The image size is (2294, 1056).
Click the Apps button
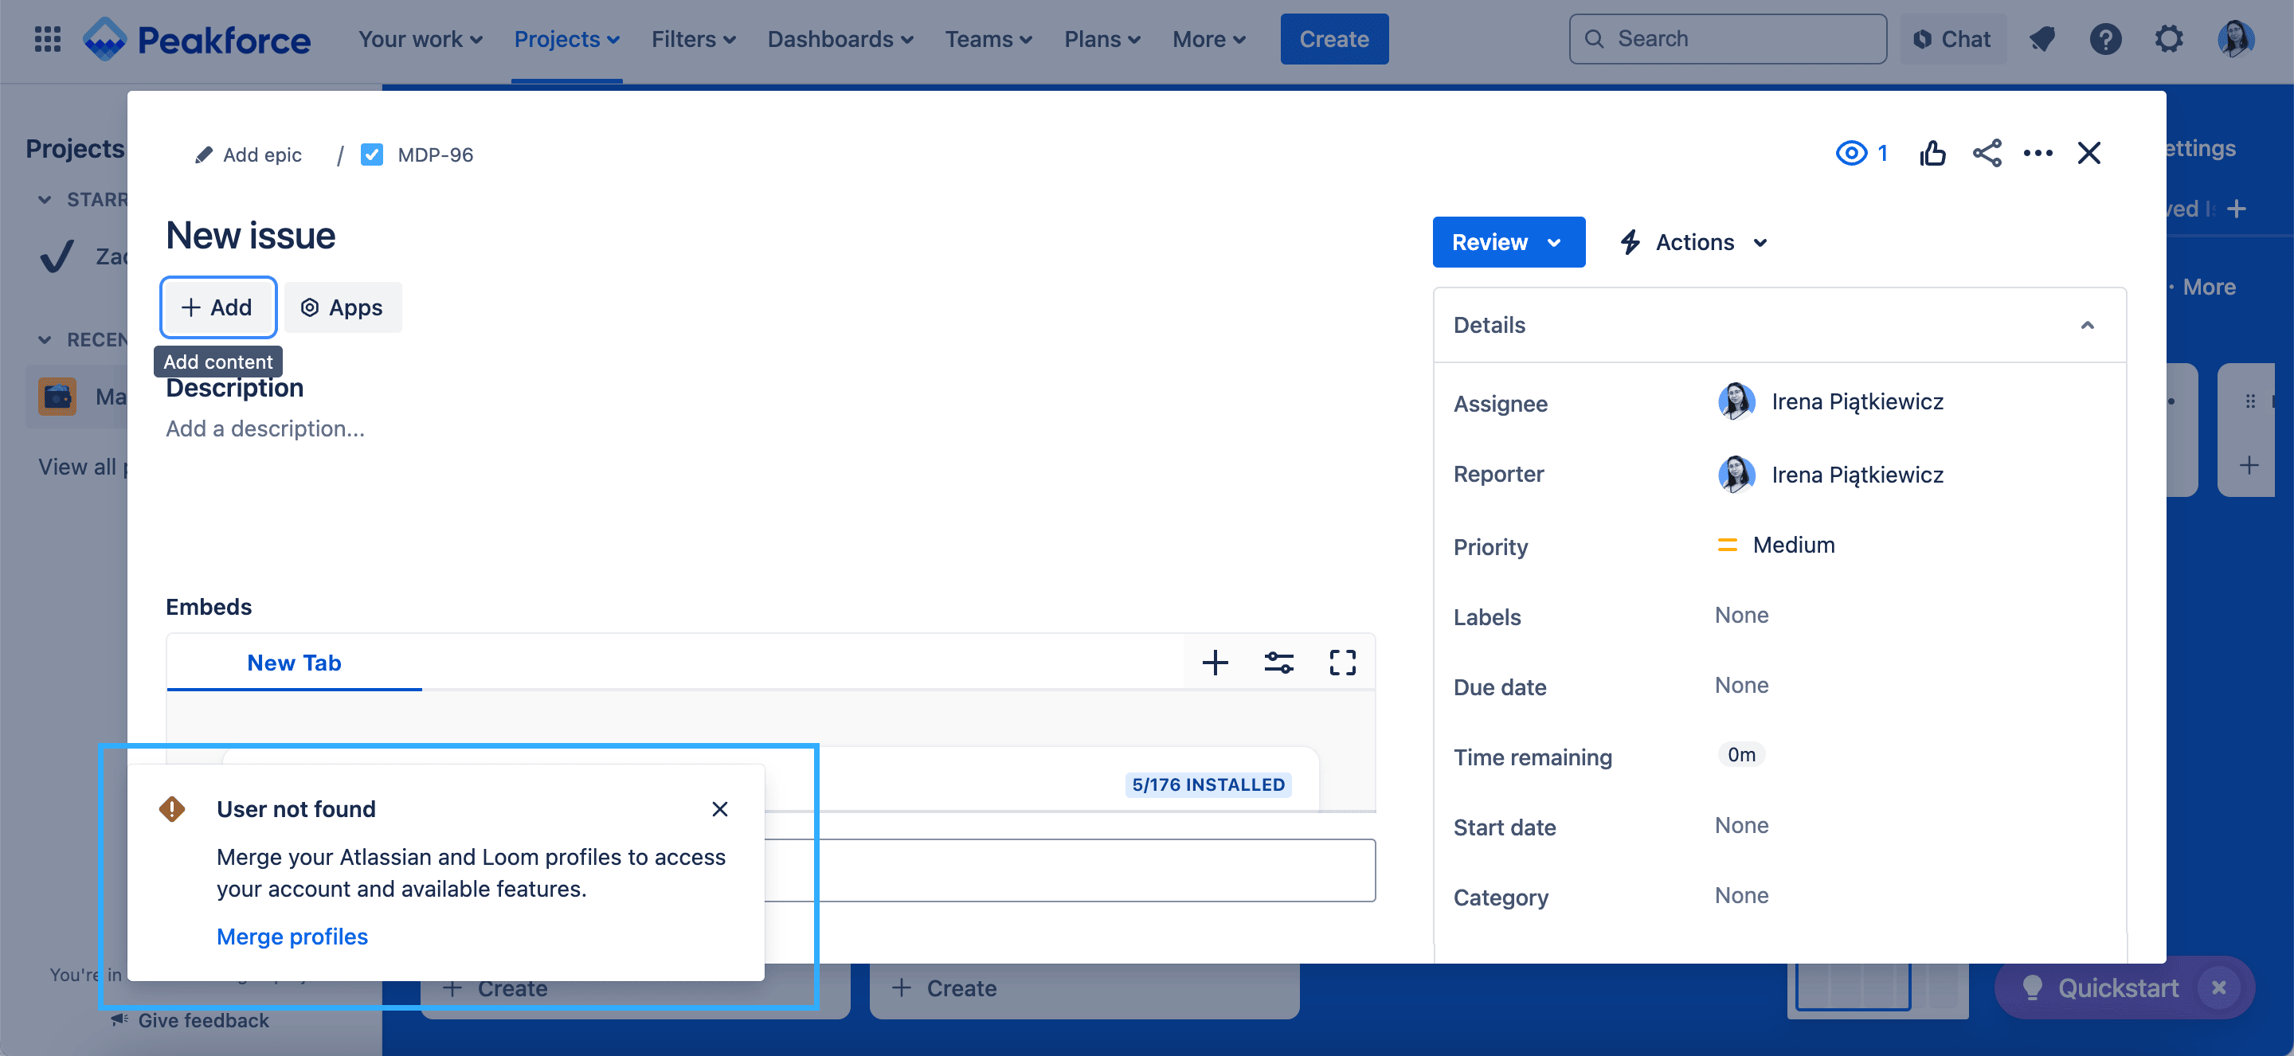(x=343, y=307)
